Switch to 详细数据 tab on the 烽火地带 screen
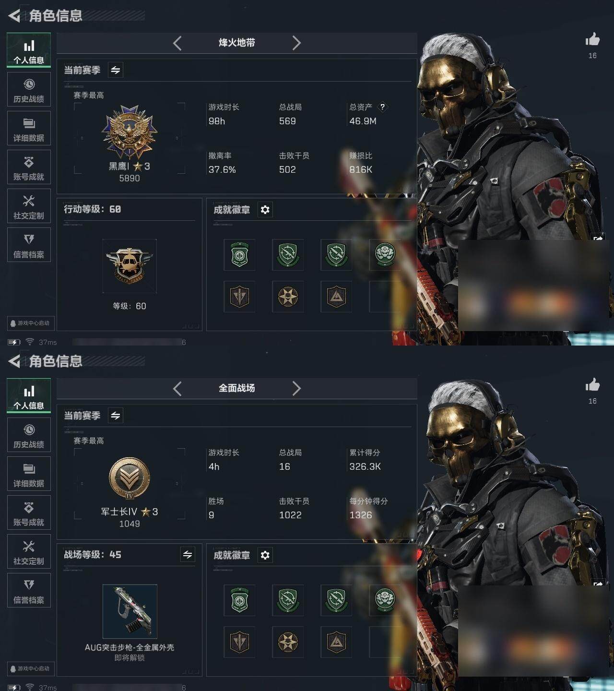Viewport: 614px width, 691px height. pyautogui.click(x=29, y=129)
